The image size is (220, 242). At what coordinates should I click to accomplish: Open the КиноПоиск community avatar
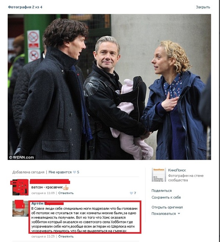point(159,175)
